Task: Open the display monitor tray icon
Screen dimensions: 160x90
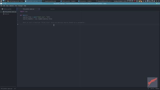Action: coord(150,1)
